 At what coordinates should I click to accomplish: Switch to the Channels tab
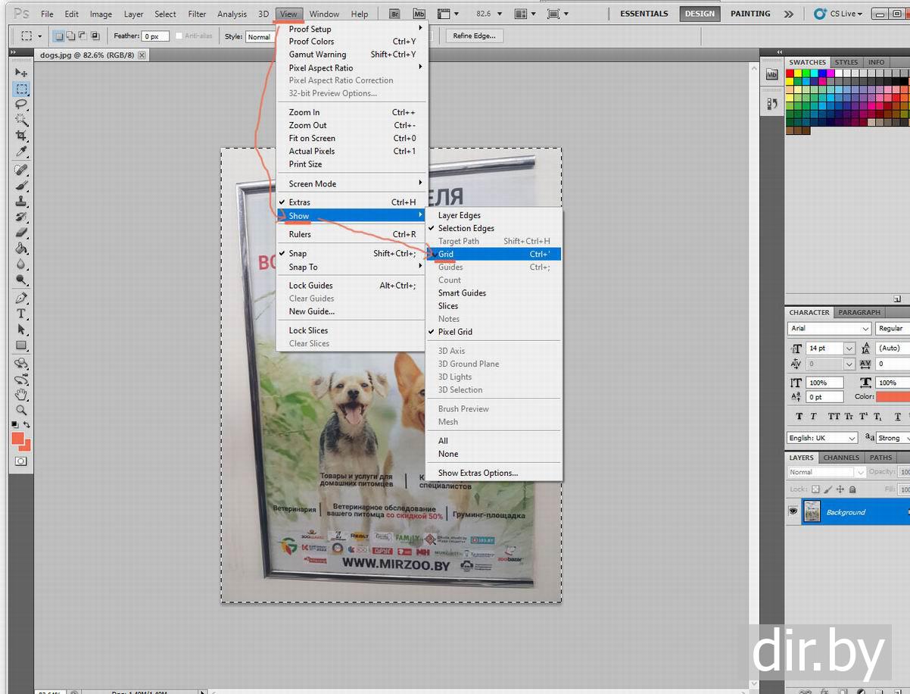click(x=841, y=458)
